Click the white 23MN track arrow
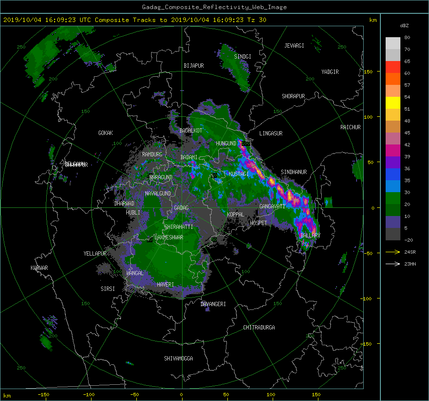The width and height of the screenshot is (429, 401). pos(393,264)
